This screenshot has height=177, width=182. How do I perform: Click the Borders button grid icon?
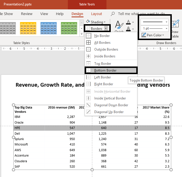[88, 28]
